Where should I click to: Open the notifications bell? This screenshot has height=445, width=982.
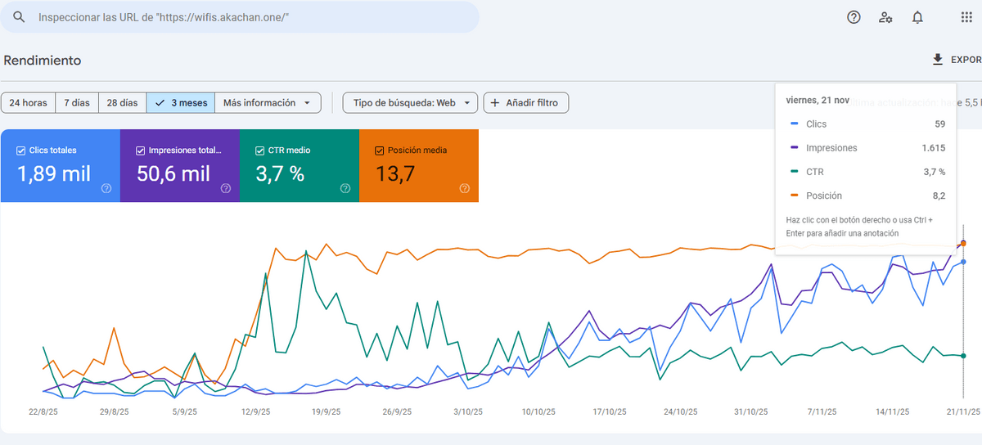(x=917, y=17)
